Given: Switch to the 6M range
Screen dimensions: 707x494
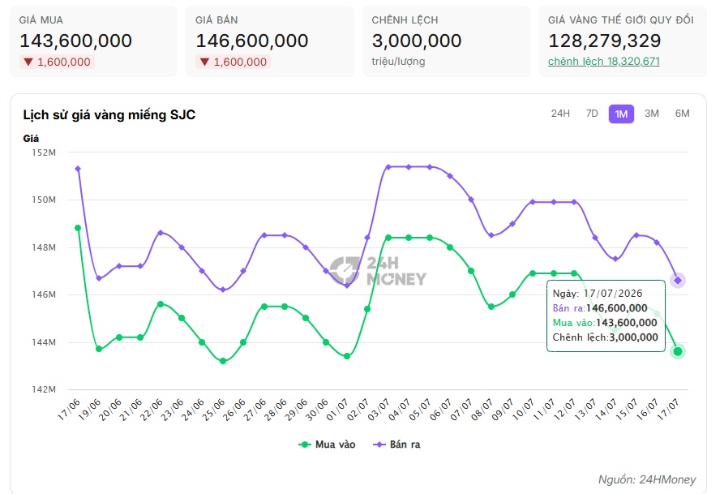Looking at the screenshot, I should point(682,114).
